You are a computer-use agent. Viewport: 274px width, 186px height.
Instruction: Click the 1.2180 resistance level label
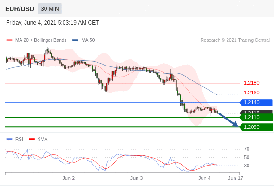pos(251,83)
